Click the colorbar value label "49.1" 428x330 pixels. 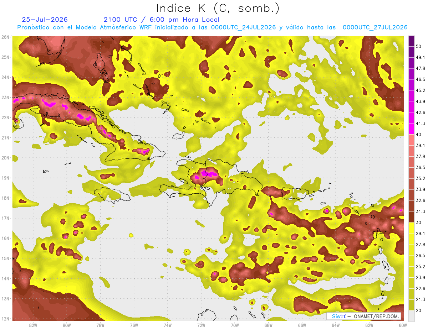(x=421, y=58)
